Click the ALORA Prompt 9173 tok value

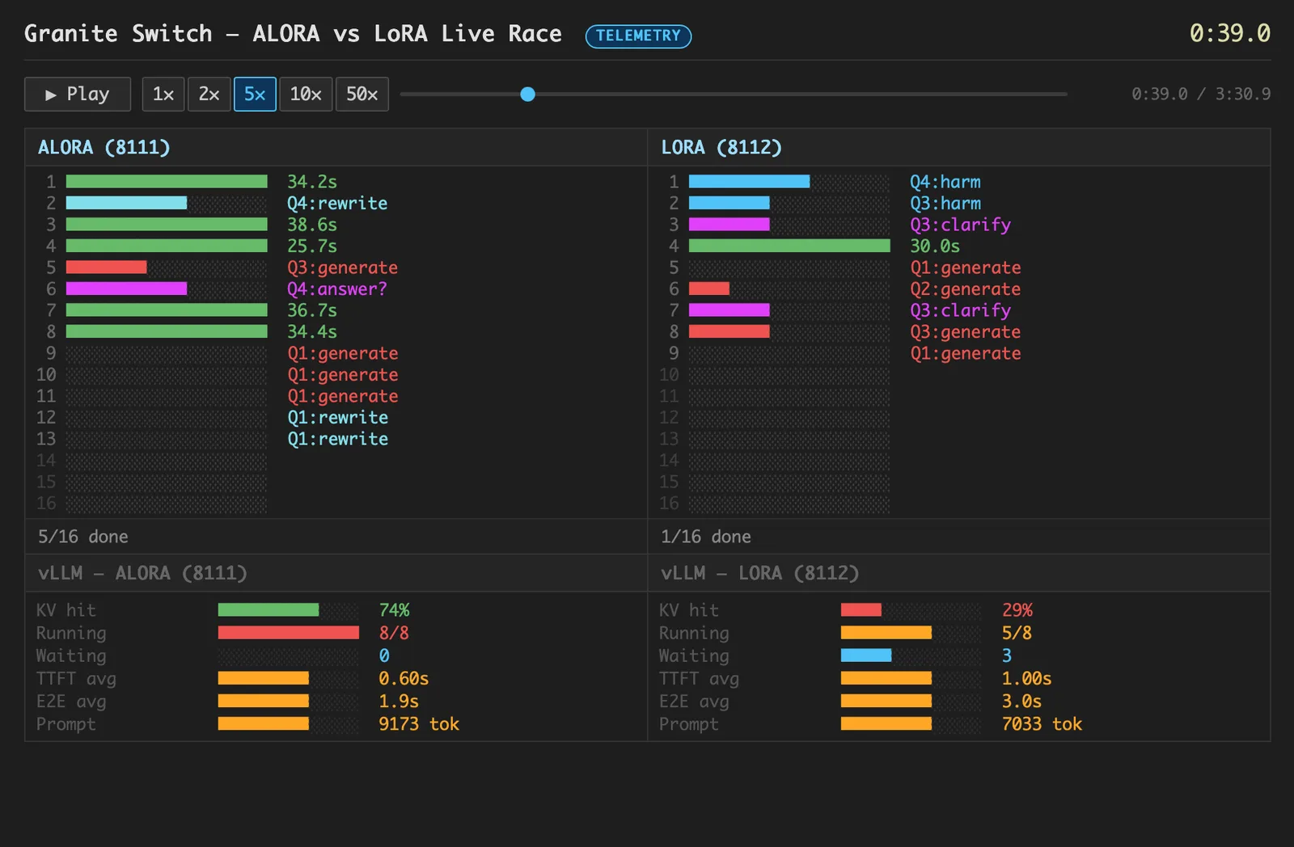click(419, 724)
